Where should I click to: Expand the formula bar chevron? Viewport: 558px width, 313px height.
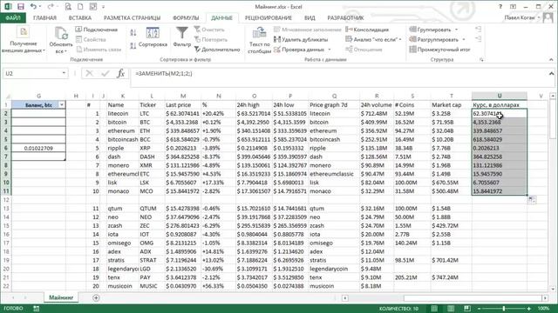[551, 73]
